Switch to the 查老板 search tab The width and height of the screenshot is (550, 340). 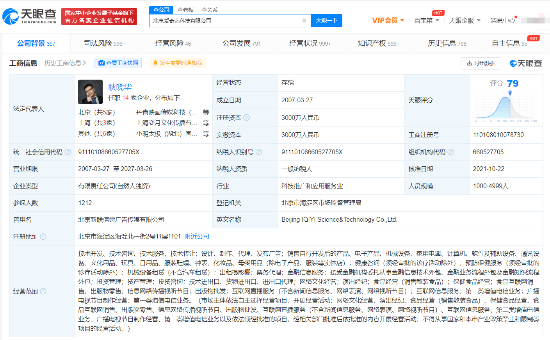click(185, 10)
